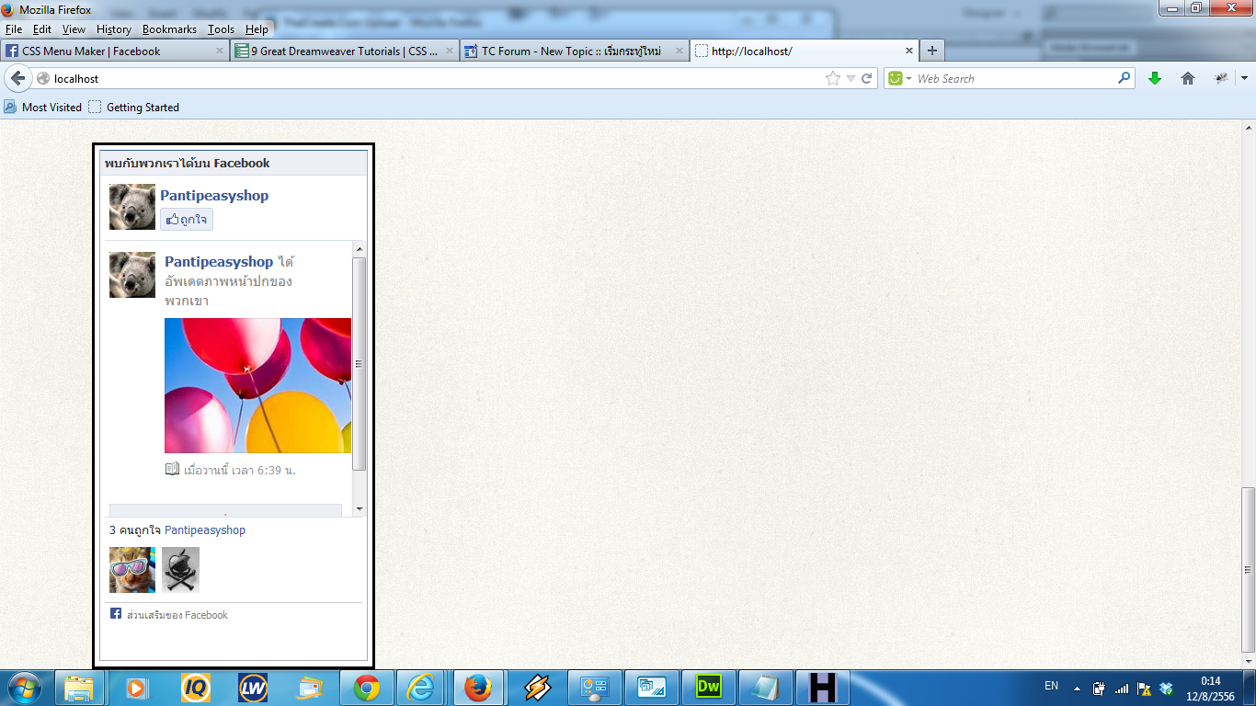Click the magnifier in Web Search box

(x=1124, y=78)
